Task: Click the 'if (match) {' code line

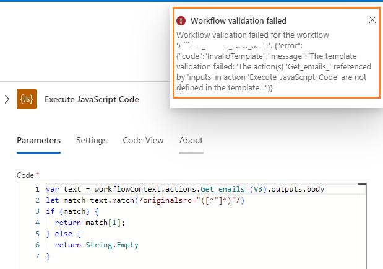Action: pos(72,211)
